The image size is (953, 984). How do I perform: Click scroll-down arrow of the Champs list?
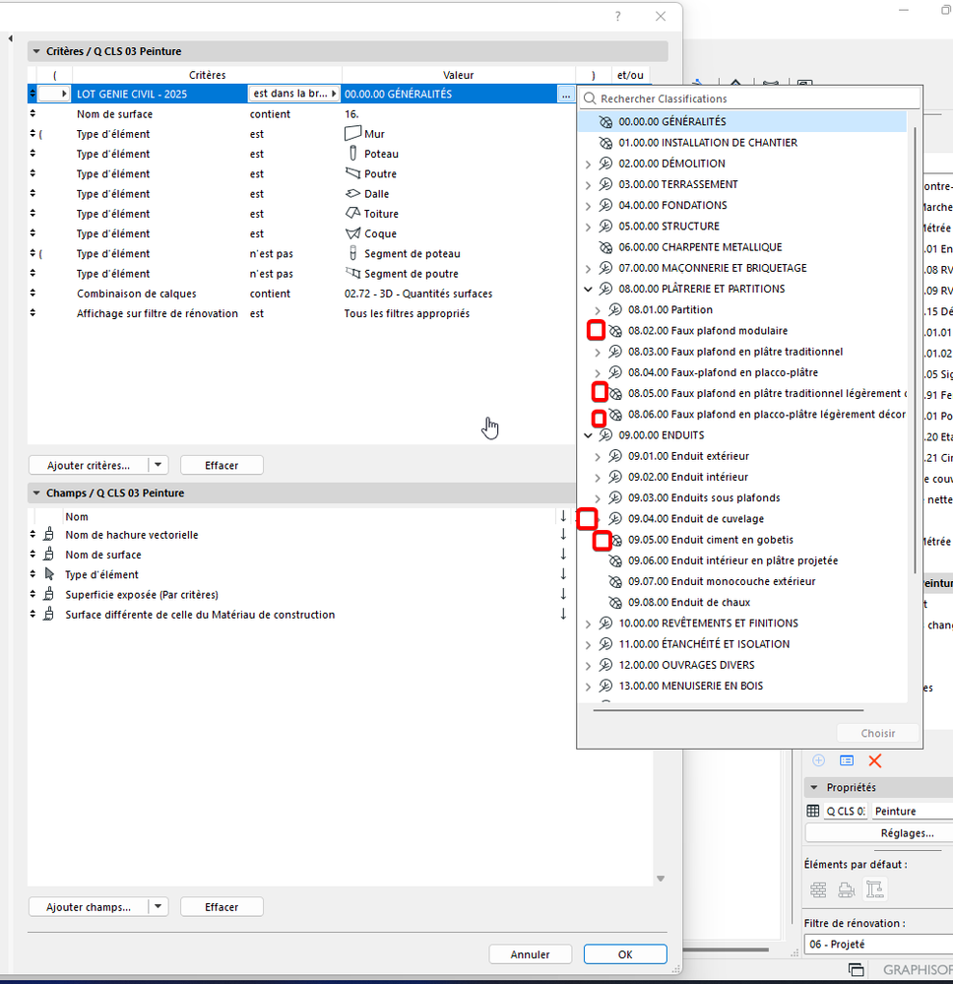click(x=661, y=879)
